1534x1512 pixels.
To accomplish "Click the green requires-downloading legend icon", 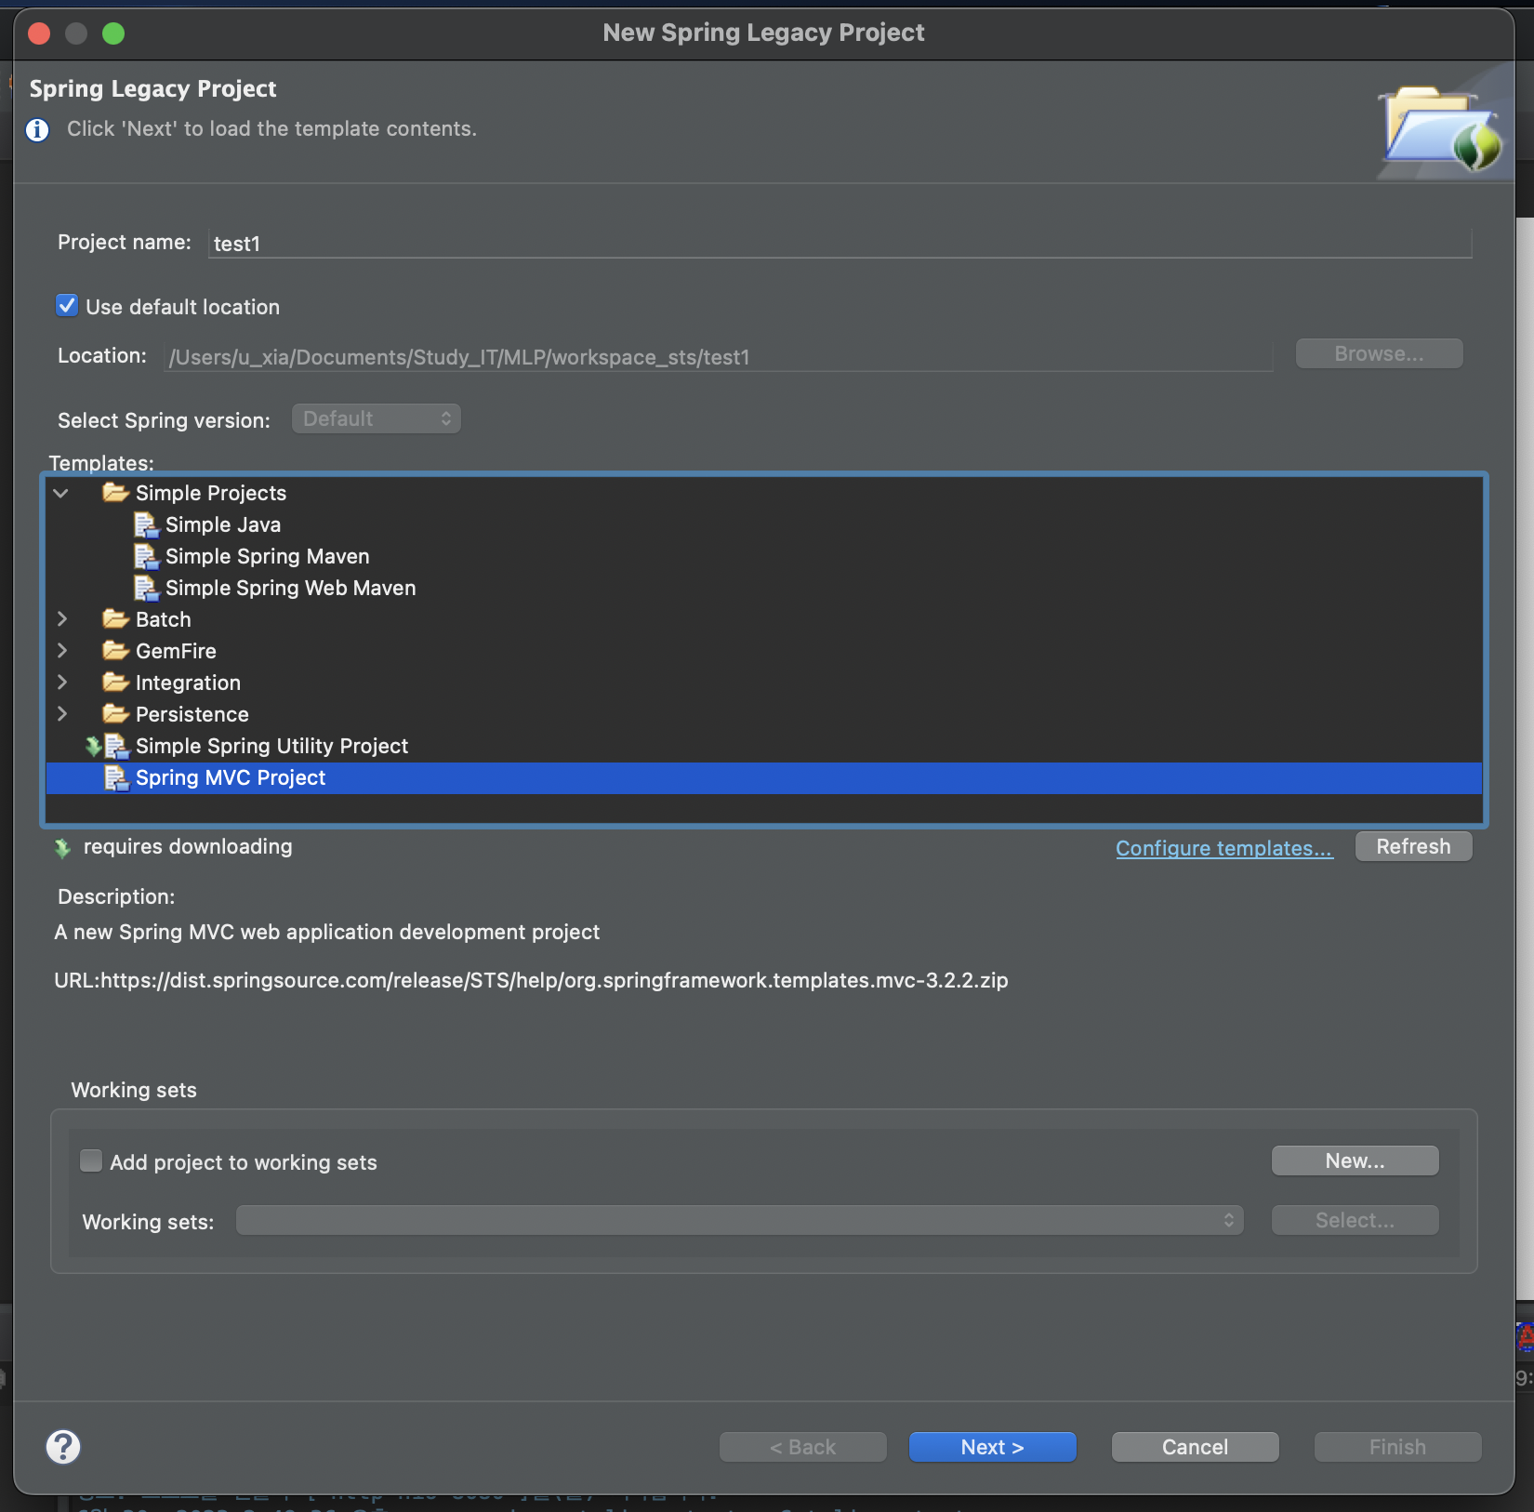I will [62, 847].
